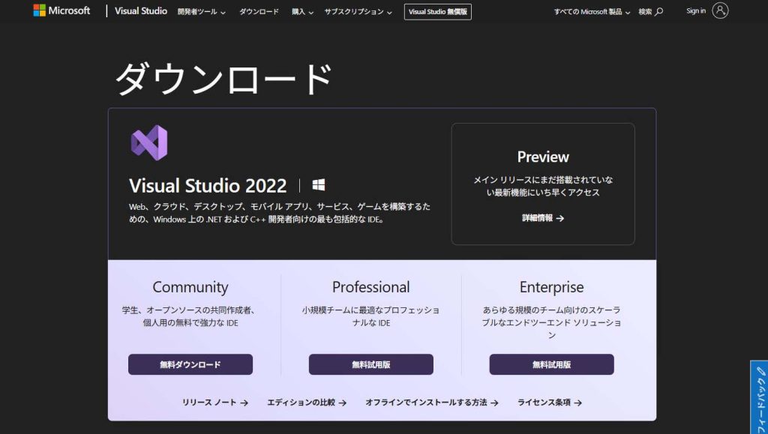
Task: Open the ダウンロード nav menu item
Action: click(259, 11)
